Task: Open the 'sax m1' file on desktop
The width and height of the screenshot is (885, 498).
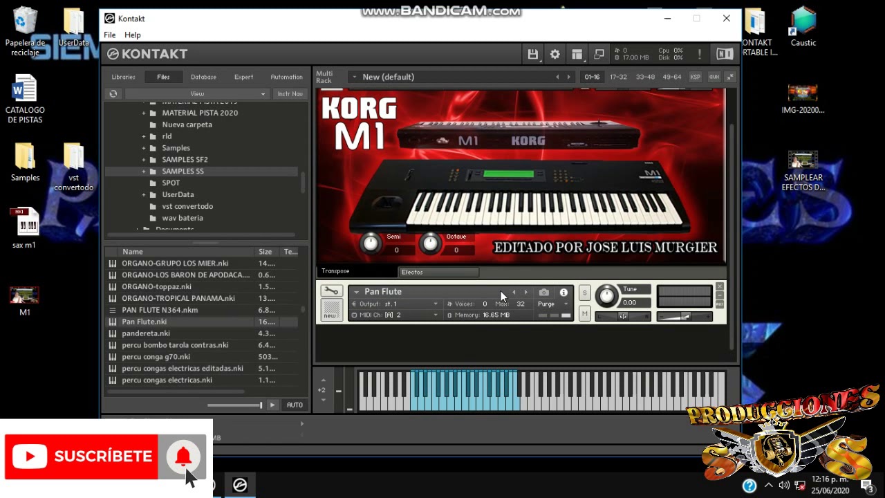Action: click(25, 228)
